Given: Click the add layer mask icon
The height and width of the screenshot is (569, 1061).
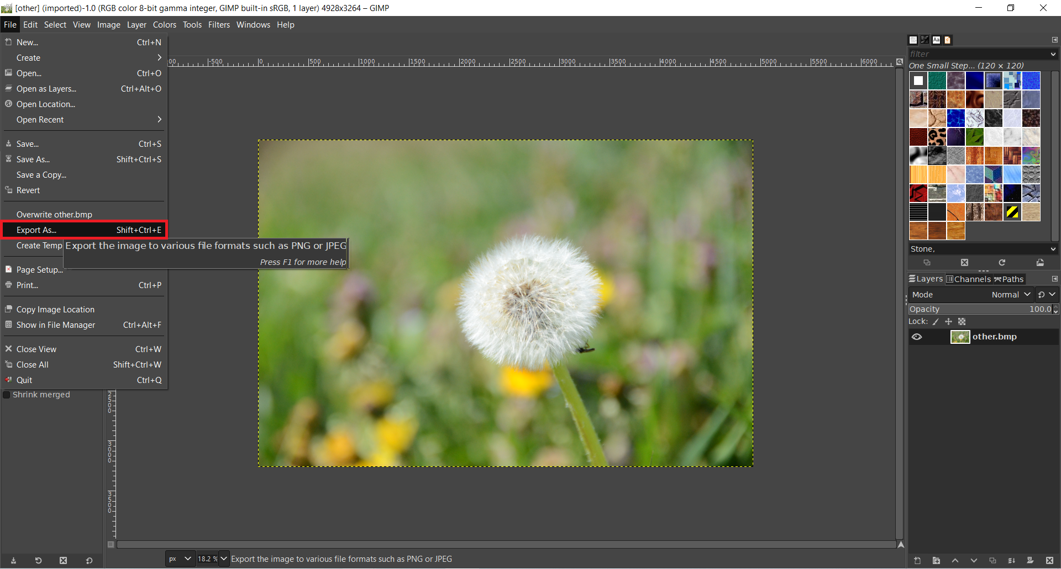Looking at the screenshot, I should 1030,560.
